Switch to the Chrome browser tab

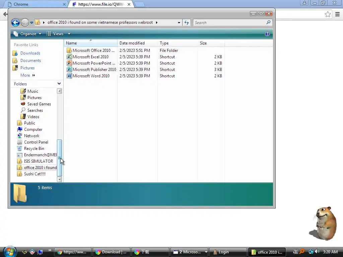35,4
